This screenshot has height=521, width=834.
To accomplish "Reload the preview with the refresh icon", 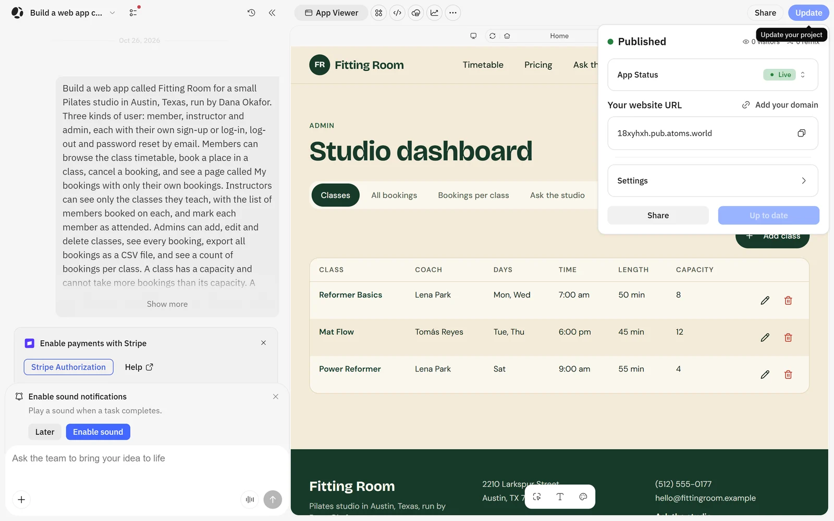I will tap(493, 36).
